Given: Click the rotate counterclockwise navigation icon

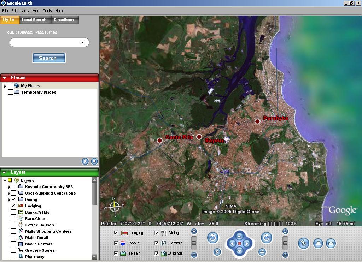Looking at the screenshot, I should (212, 238).
